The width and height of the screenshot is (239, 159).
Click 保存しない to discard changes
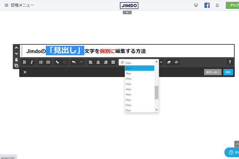pyautogui.click(x=213, y=72)
